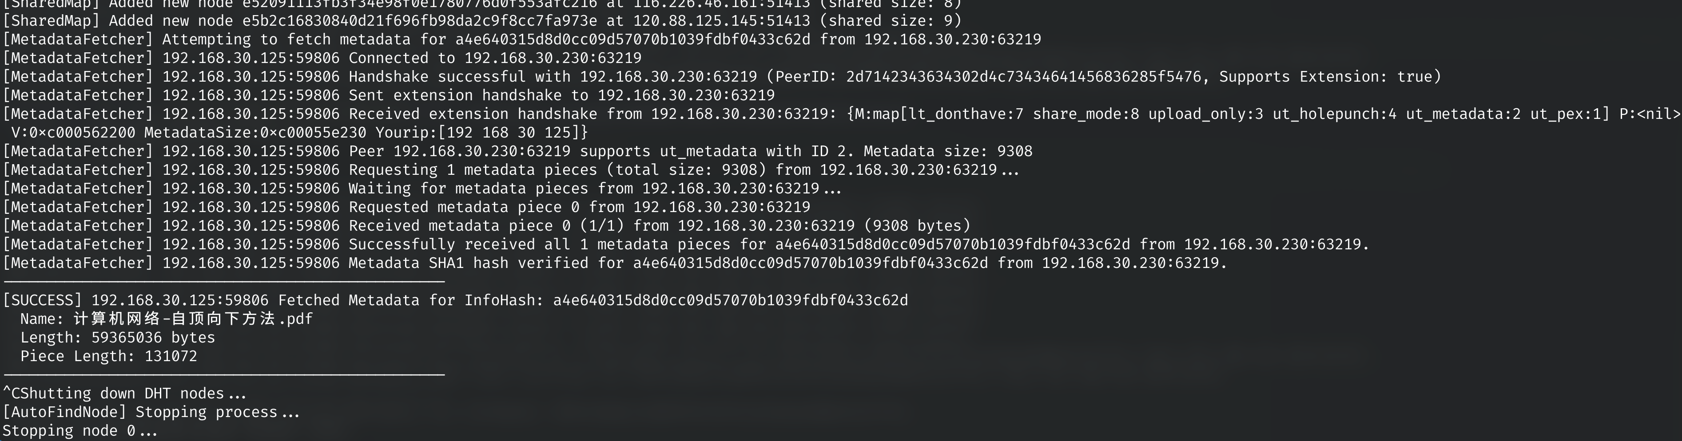Click the InfoHash on the SUCCESS line
1682x441 pixels.
point(730,300)
